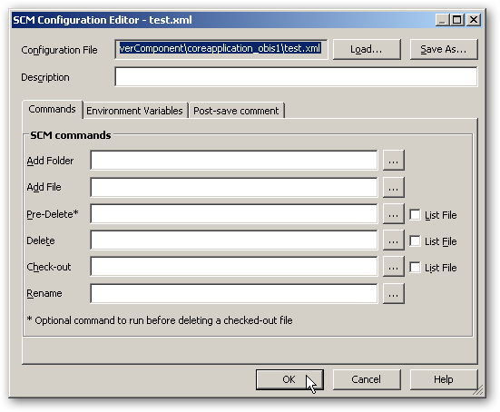This screenshot has width=500, height=412.
Task: Click the Save As... button
Action: click(x=444, y=49)
